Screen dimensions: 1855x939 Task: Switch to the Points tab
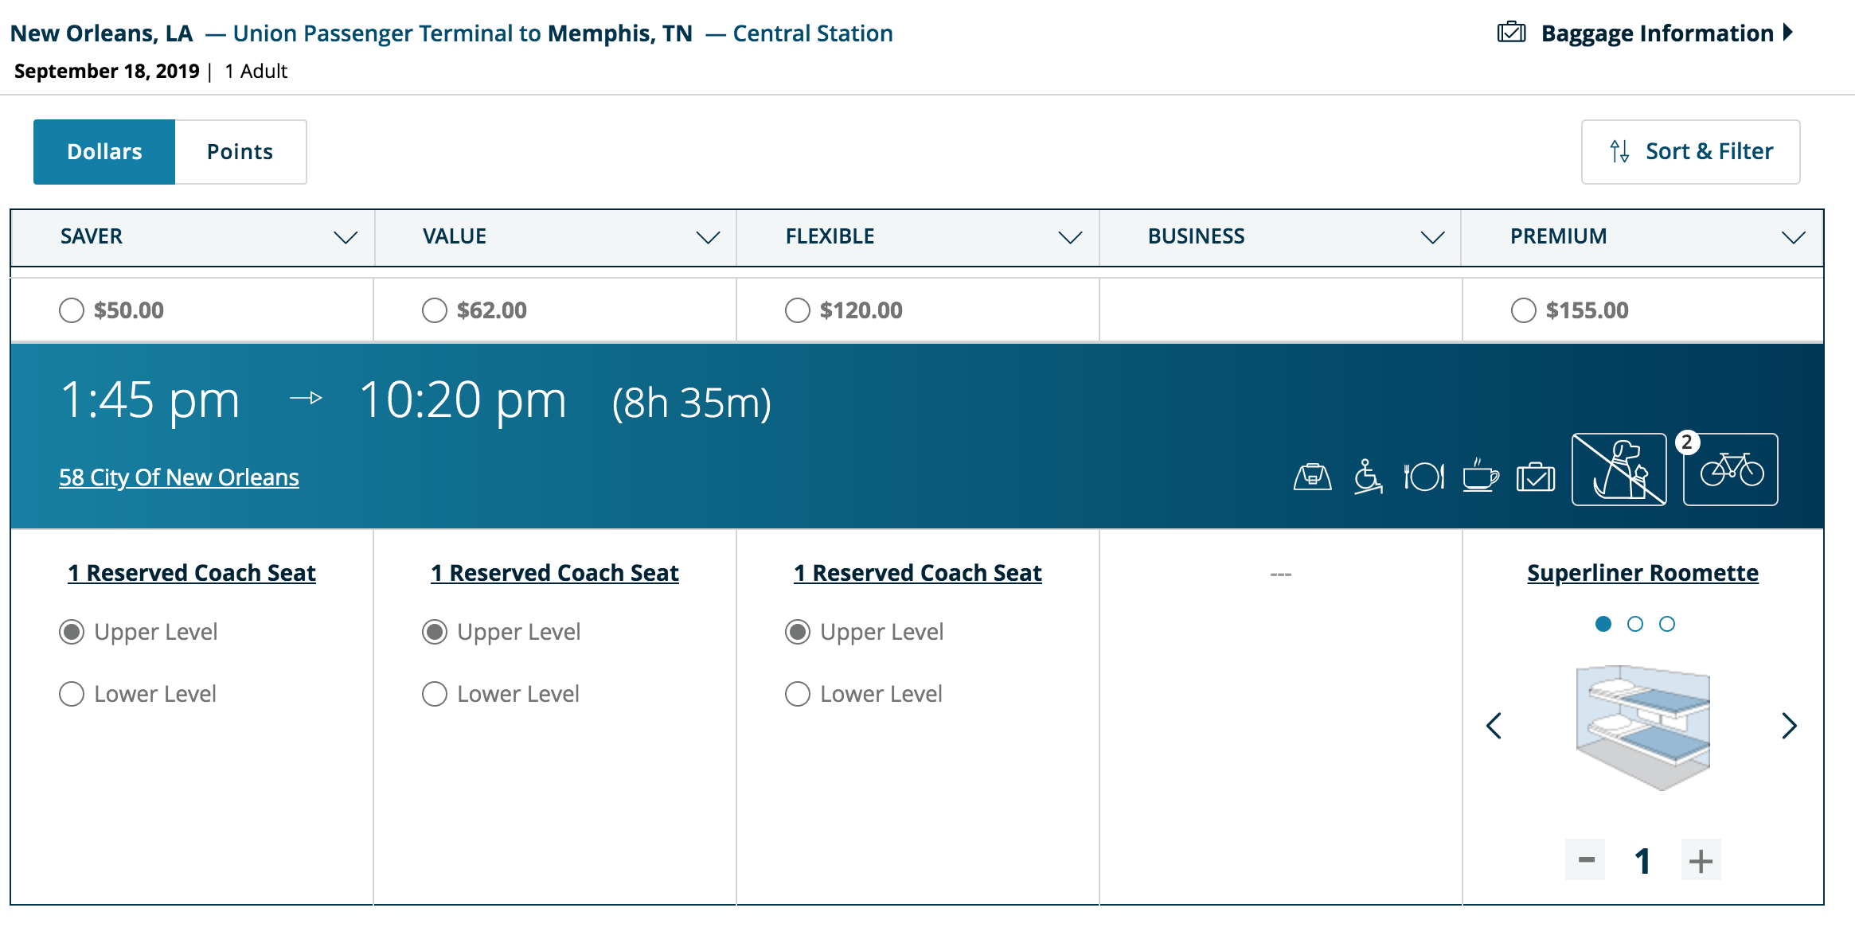click(x=240, y=152)
